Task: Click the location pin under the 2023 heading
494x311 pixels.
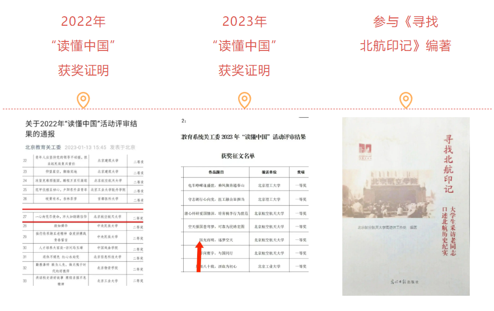Action: tap(244, 100)
